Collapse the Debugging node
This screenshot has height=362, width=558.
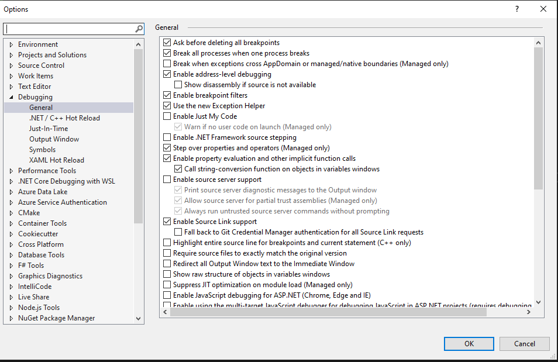[11, 97]
